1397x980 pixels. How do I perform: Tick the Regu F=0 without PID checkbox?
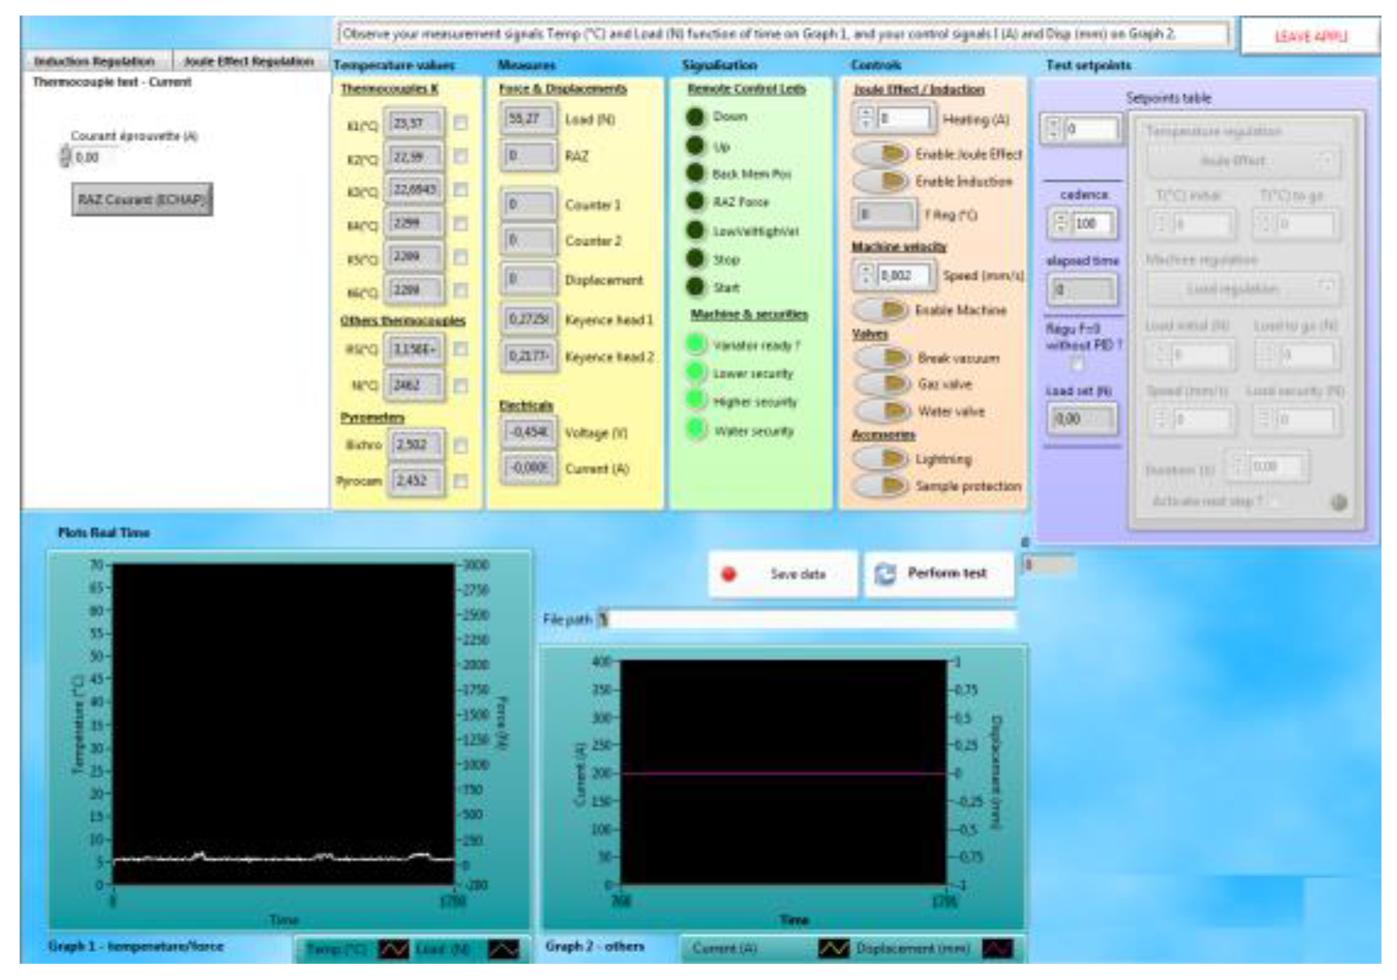coord(1077,362)
